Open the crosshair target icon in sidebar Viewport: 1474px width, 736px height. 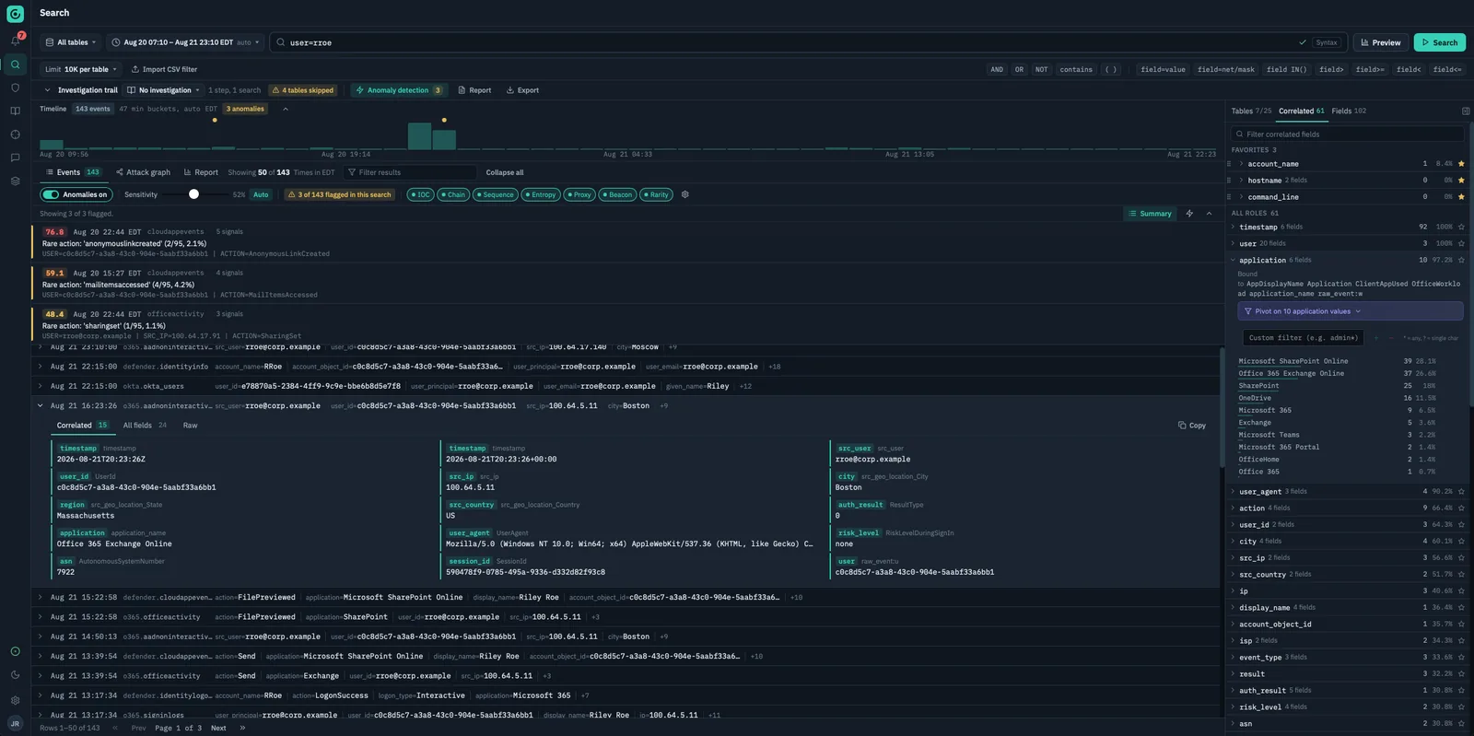[x=15, y=134]
